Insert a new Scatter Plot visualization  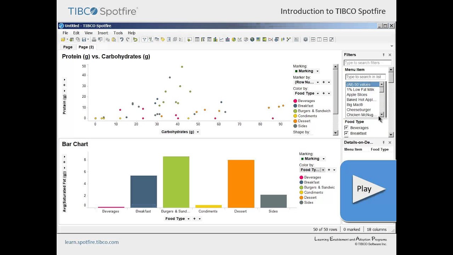click(x=240, y=39)
